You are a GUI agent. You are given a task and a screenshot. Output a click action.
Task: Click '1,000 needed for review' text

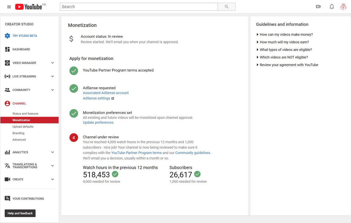(188, 181)
